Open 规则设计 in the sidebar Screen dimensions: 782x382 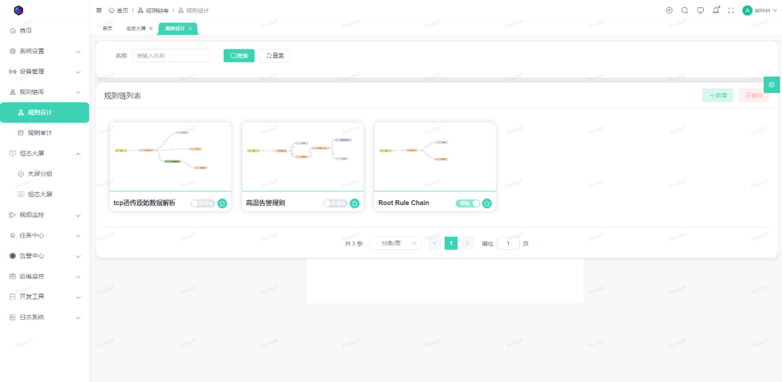44,112
